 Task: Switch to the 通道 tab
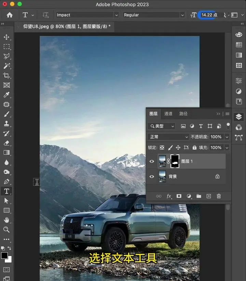point(168,114)
